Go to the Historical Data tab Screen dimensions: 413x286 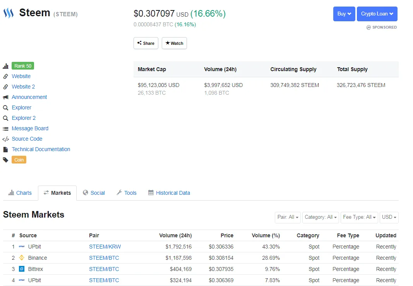tap(169, 193)
